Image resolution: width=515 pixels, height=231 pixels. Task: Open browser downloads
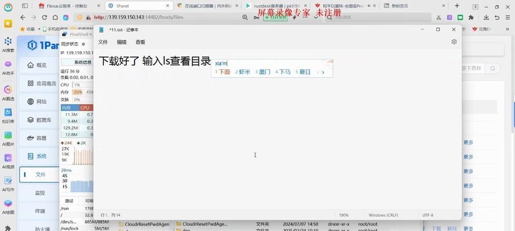[x=487, y=17]
